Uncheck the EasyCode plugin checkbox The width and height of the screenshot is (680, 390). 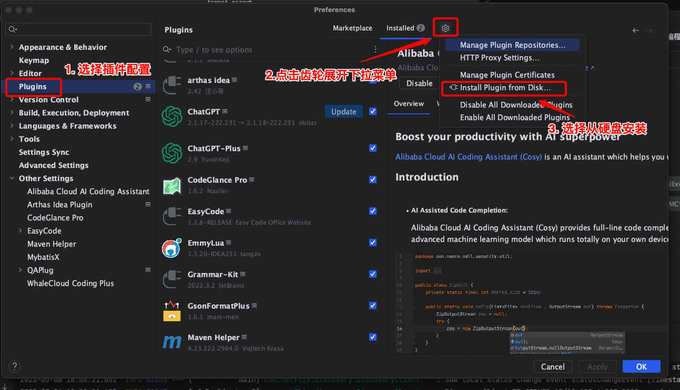(373, 211)
